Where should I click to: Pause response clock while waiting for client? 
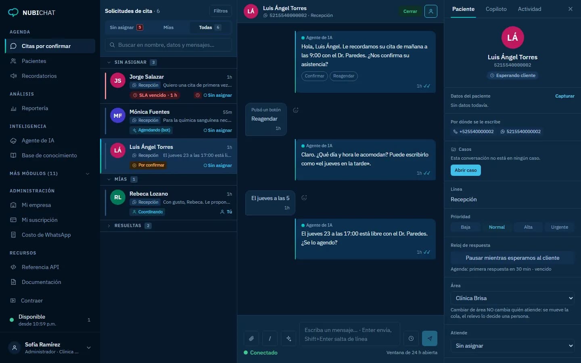pos(512,258)
